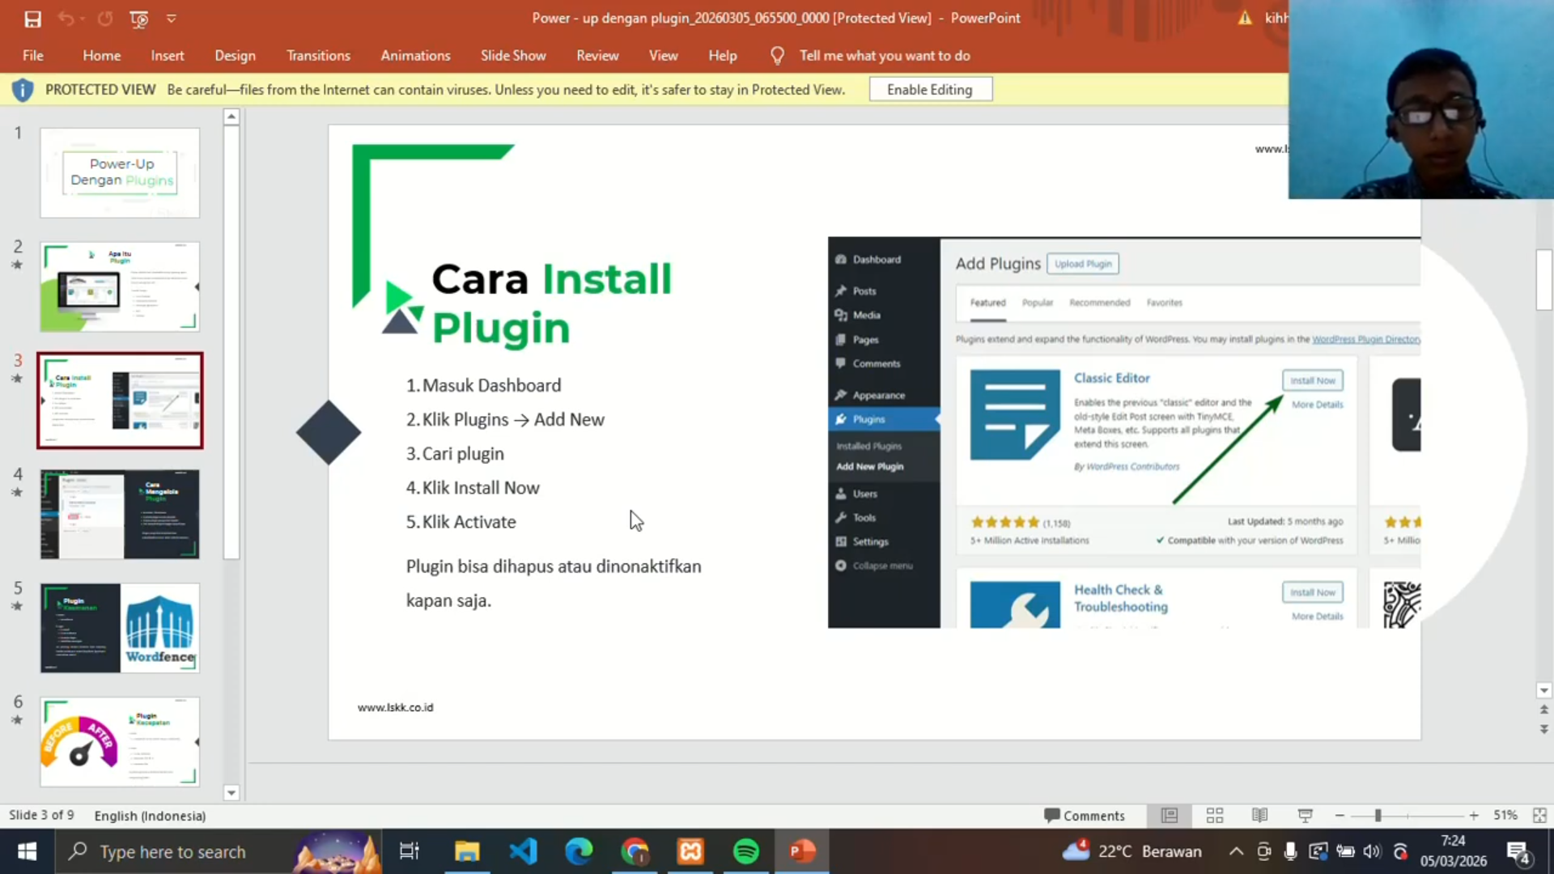Click Fit slide to current window icon
The image size is (1554, 874).
point(1539,816)
